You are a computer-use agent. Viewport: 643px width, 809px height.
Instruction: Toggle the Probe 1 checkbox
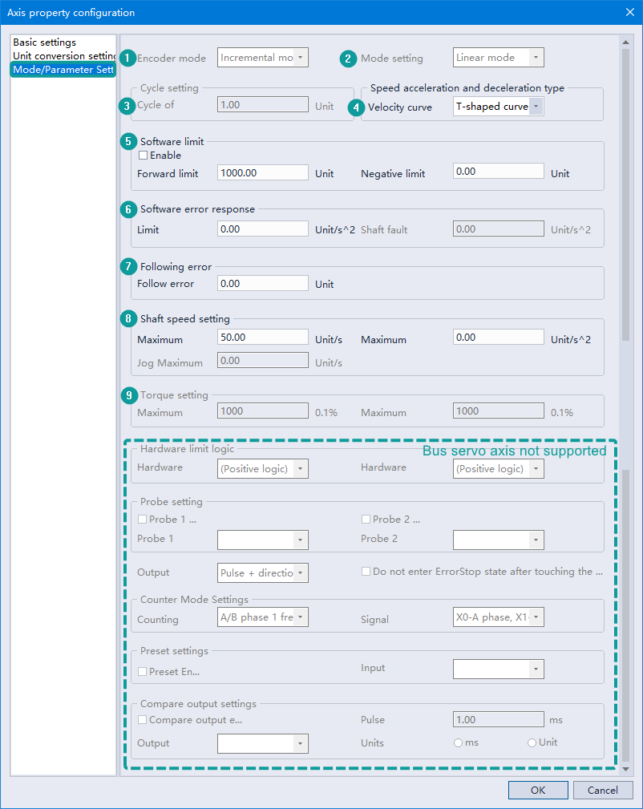pyautogui.click(x=143, y=520)
